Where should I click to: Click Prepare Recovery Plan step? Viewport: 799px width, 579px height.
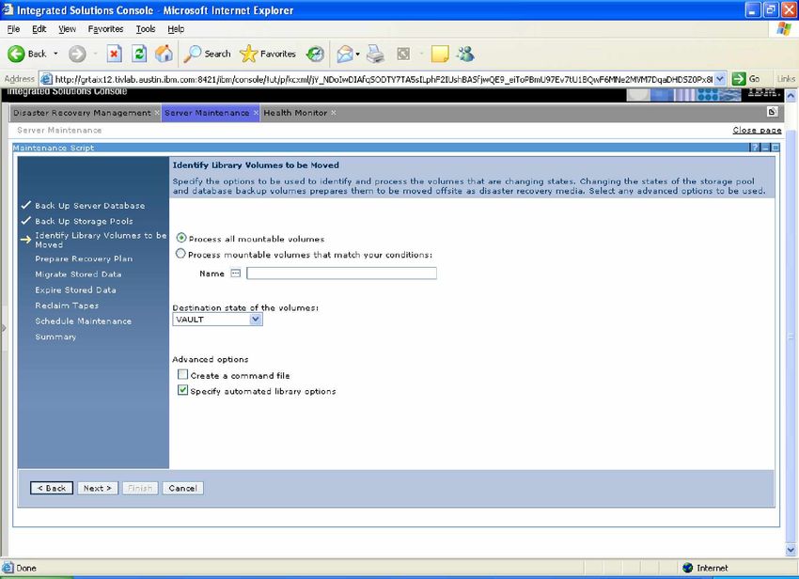pyautogui.click(x=84, y=258)
